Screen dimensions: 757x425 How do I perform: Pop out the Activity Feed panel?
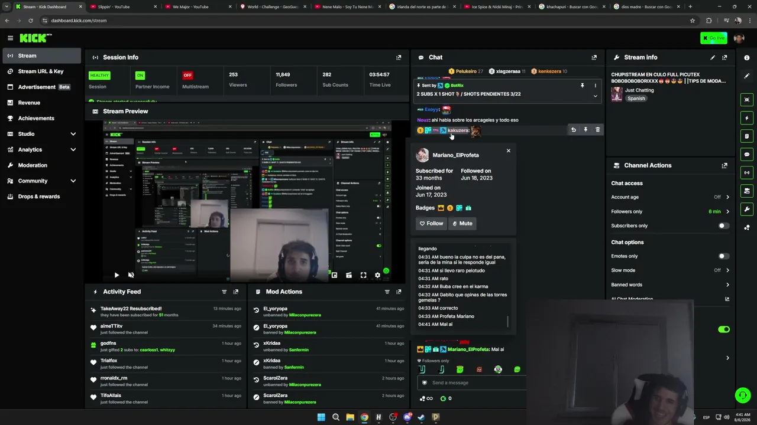click(x=236, y=292)
